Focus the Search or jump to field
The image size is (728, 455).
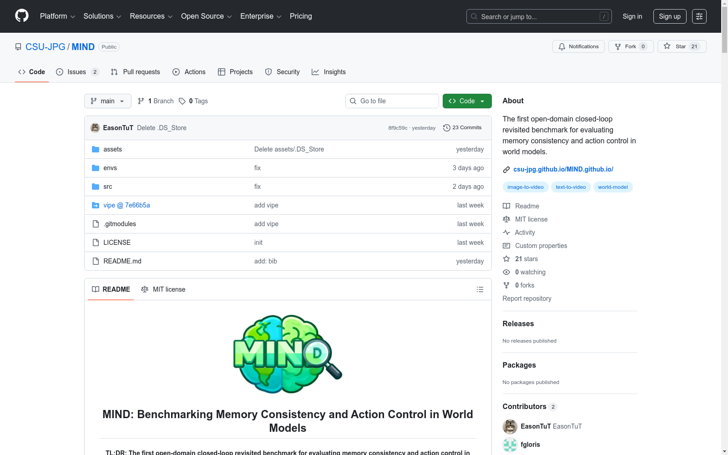click(539, 16)
